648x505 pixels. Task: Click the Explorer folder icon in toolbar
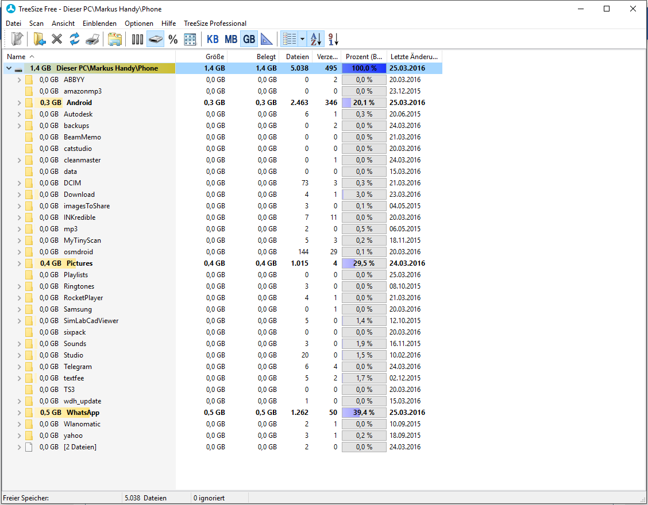(x=114, y=39)
